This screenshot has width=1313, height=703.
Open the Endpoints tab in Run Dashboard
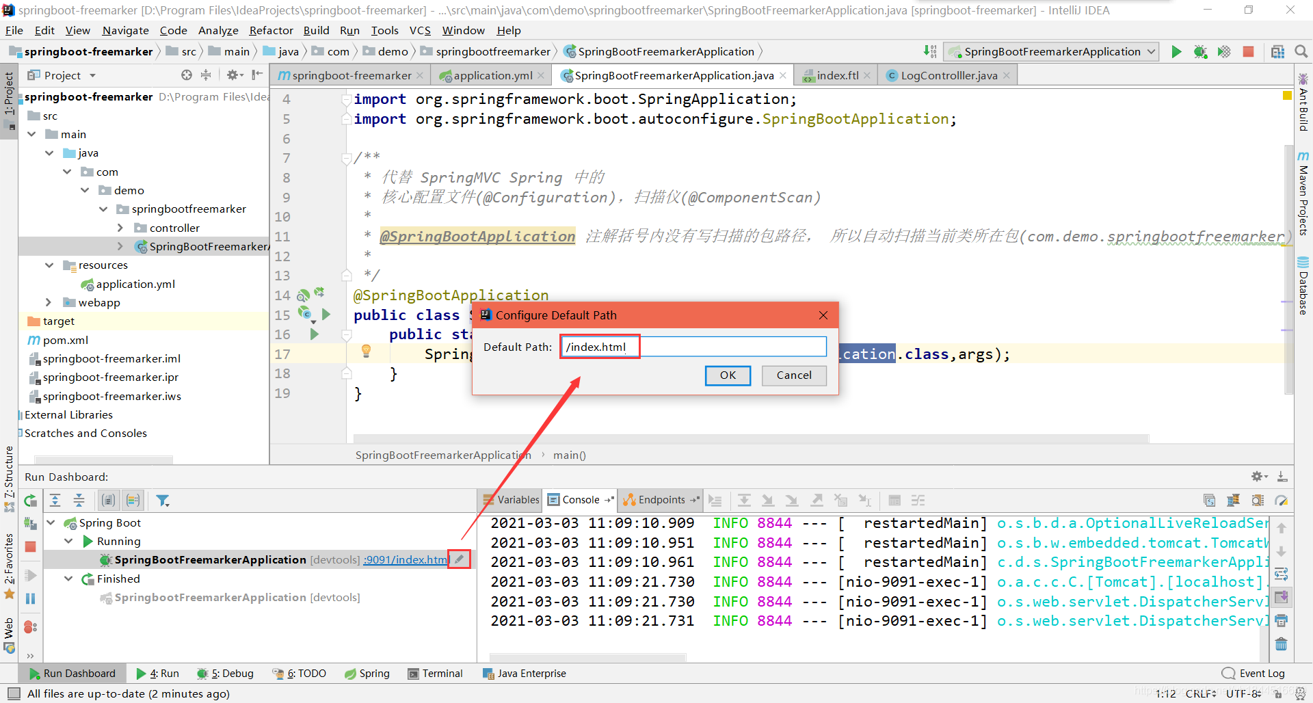[x=661, y=500]
